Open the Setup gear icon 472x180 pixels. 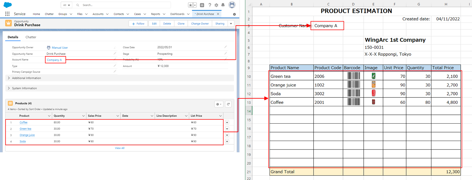[216, 5]
